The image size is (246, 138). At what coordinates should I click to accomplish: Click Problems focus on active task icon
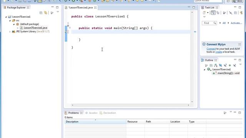click(225, 113)
